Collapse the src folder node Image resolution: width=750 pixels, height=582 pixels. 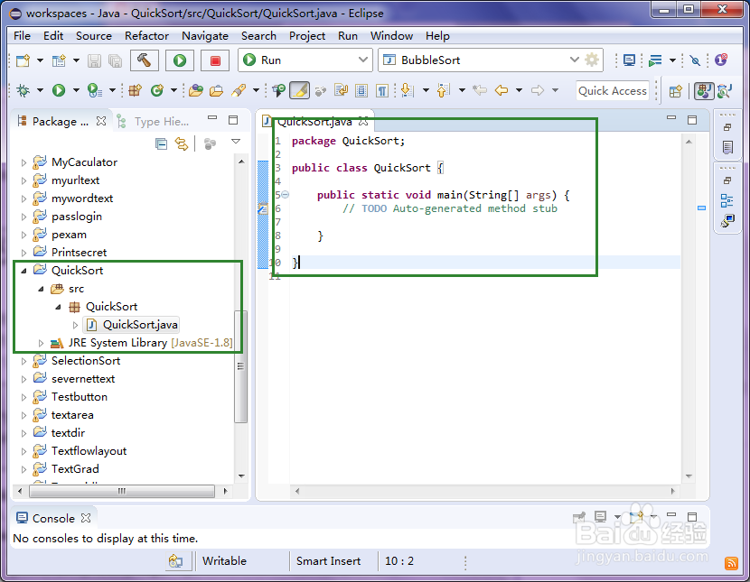click(x=42, y=289)
